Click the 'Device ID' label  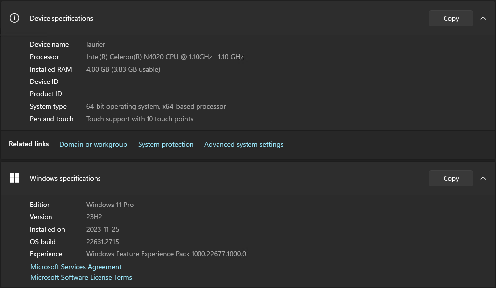(x=44, y=82)
